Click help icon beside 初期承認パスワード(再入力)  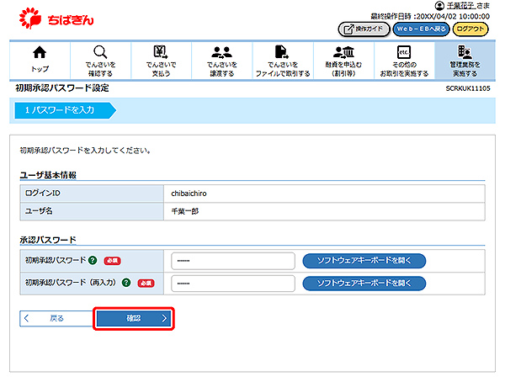click(x=125, y=284)
